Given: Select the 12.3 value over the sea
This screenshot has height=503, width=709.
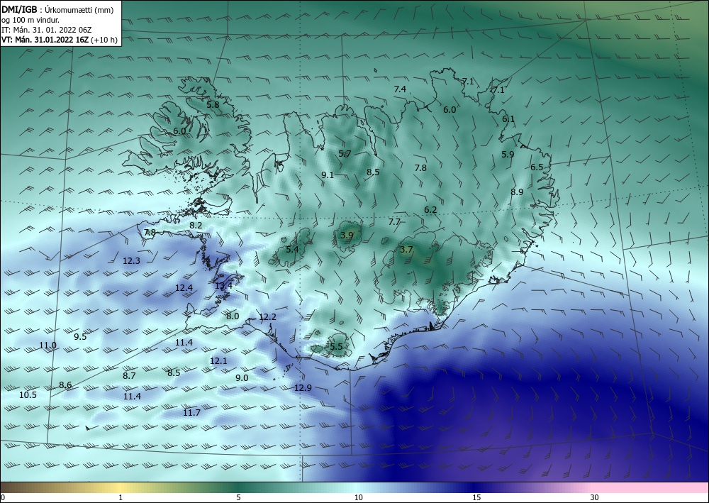Looking at the screenshot, I should click(x=131, y=260).
